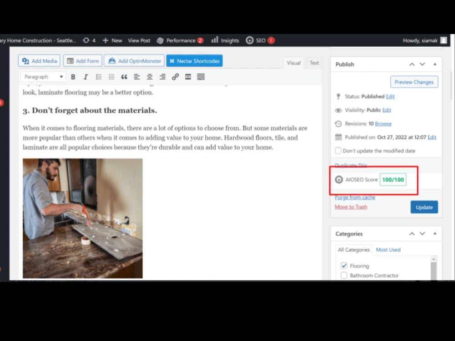Switch to Visual editor tab
This screenshot has width=455, height=341.
pos(293,63)
